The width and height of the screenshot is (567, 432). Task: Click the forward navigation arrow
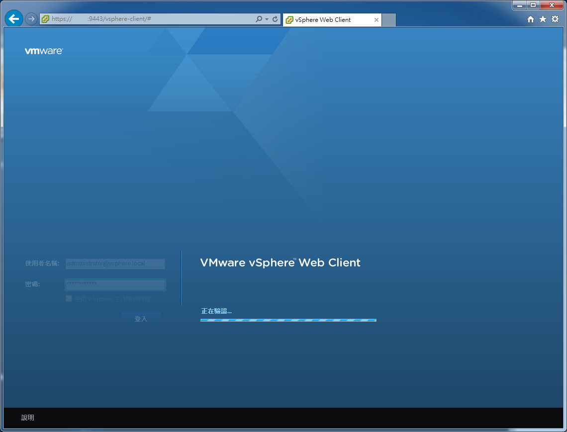31,18
